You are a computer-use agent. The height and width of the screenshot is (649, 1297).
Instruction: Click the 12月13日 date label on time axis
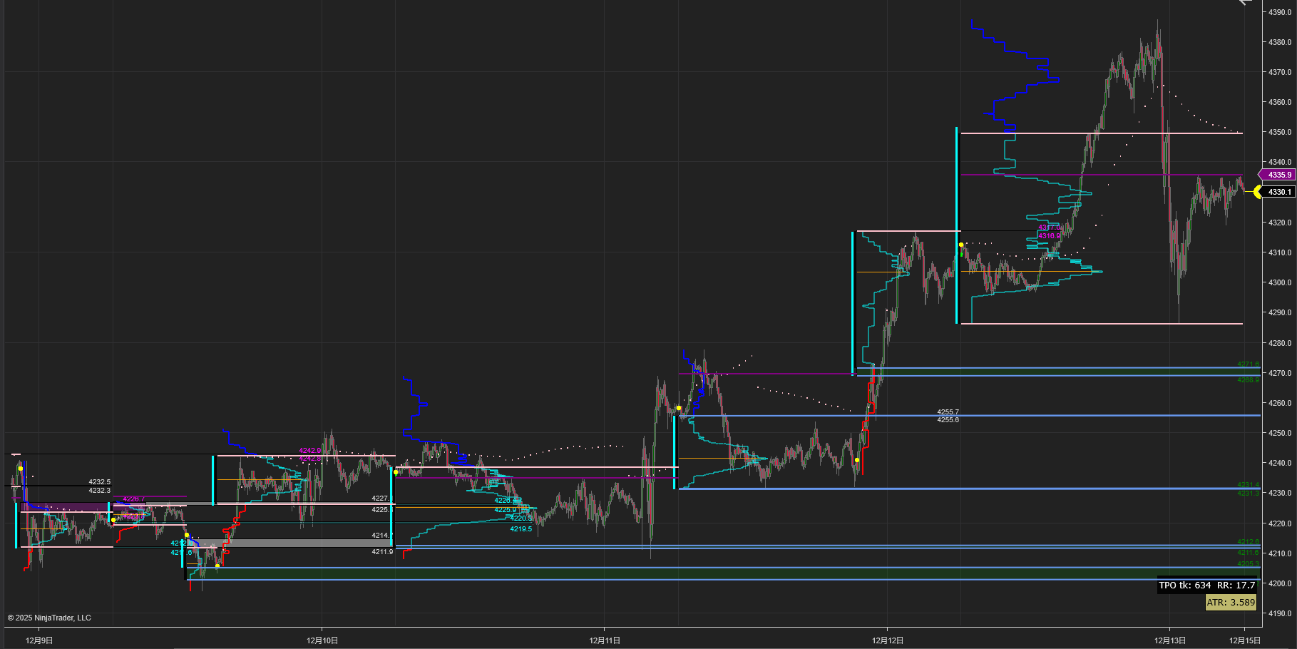pyautogui.click(x=1169, y=640)
